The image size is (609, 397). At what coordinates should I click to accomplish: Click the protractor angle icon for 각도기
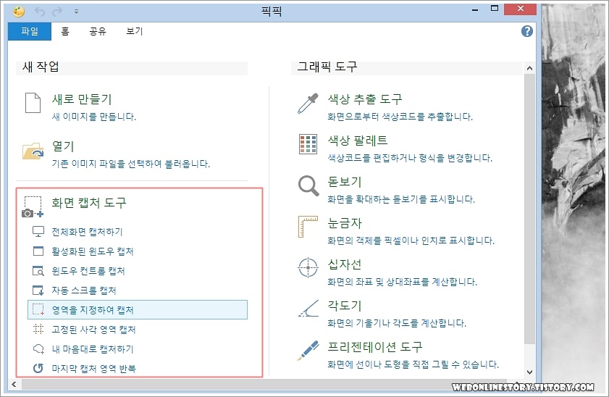click(x=308, y=309)
